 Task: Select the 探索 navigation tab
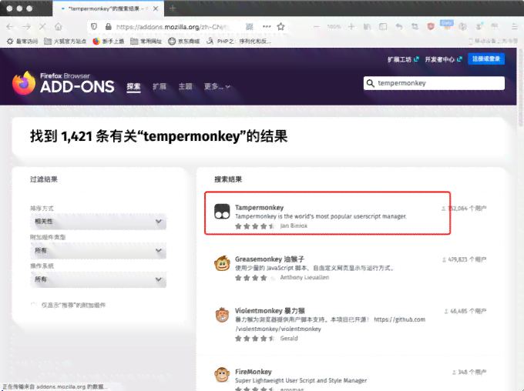(x=133, y=86)
